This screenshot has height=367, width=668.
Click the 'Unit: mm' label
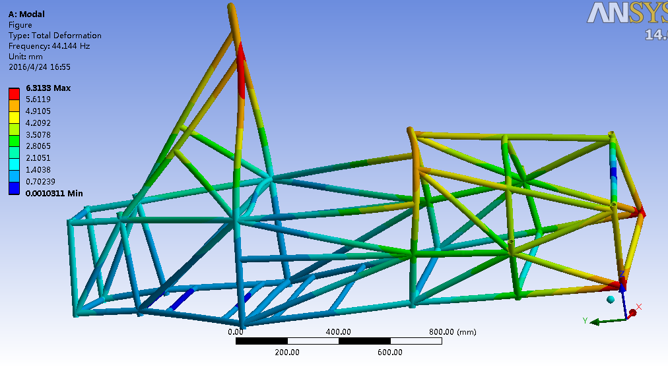click(26, 57)
